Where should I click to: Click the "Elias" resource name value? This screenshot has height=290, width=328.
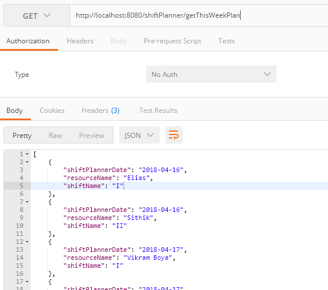(136, 178)
